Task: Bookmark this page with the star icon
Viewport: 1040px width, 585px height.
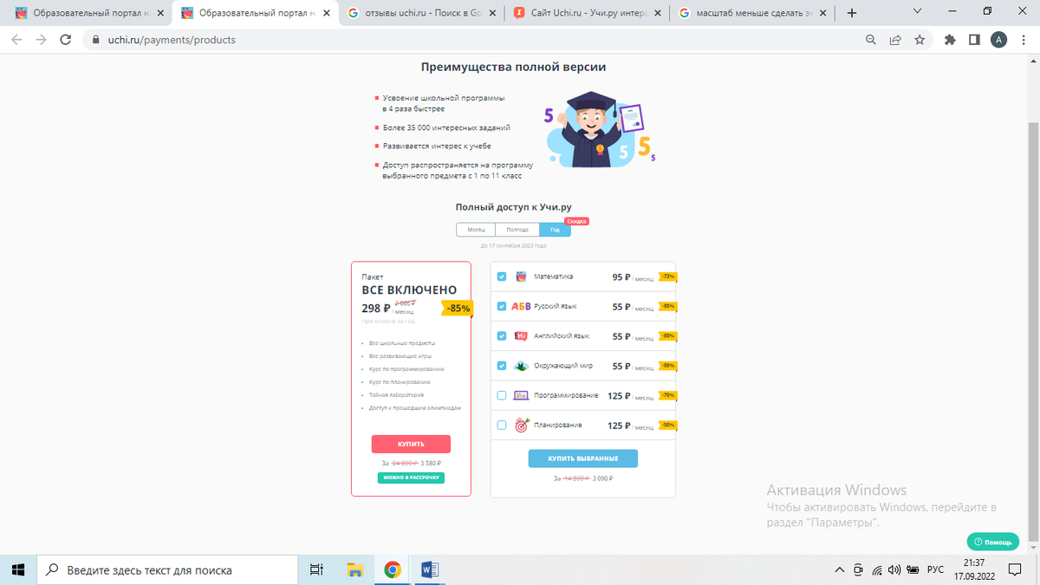Action: coord(920,40)
